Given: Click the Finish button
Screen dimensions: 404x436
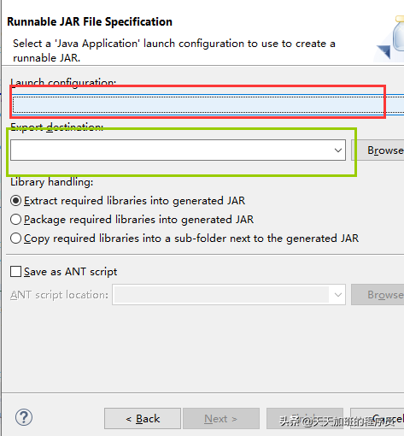Looking at the screenshot, I should pyautogui.click(x=305, y=419).
